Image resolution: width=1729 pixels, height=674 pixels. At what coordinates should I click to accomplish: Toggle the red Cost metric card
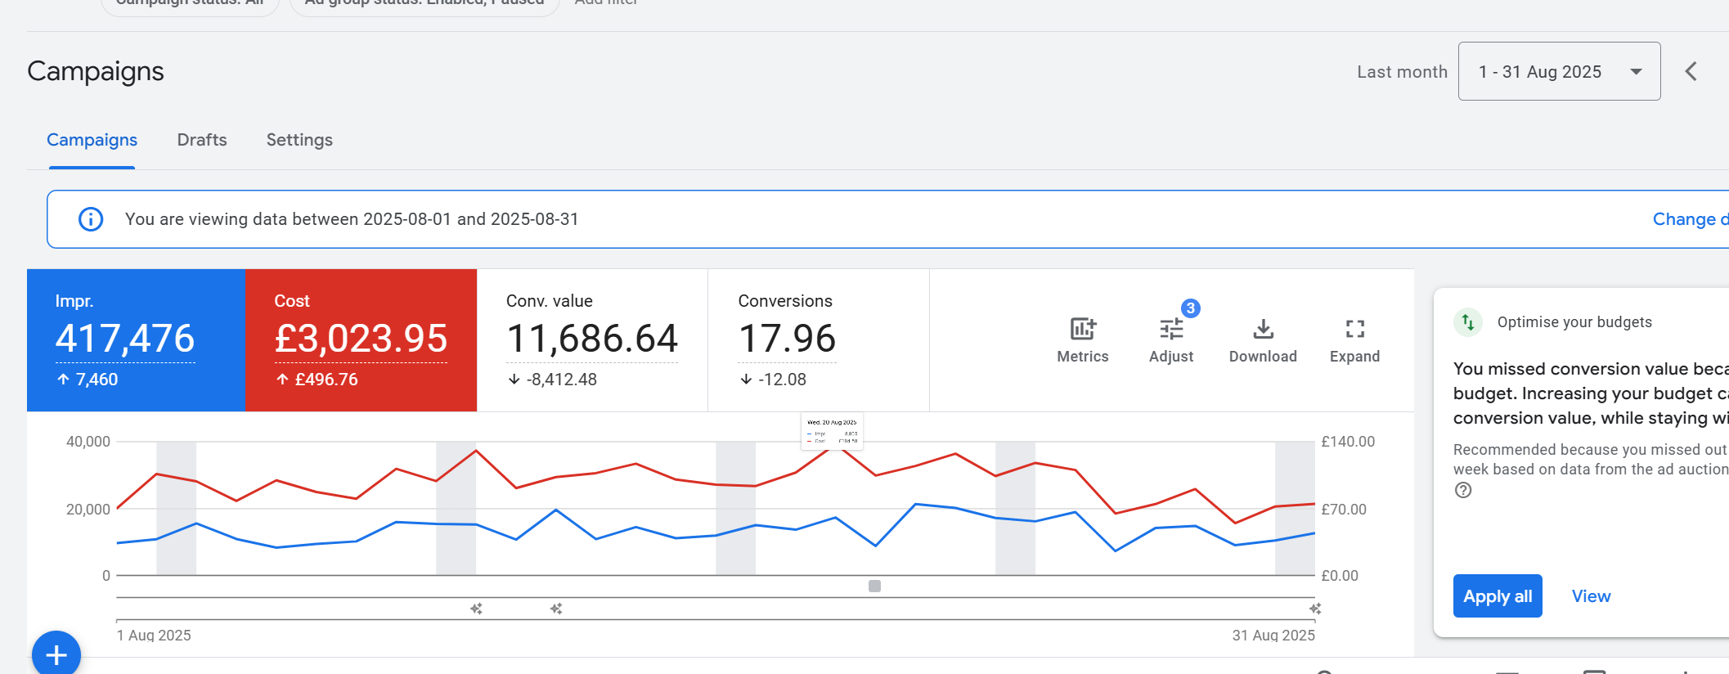(361, 339)
